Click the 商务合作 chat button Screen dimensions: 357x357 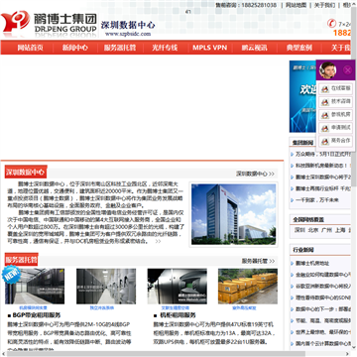tap(335, 141)
